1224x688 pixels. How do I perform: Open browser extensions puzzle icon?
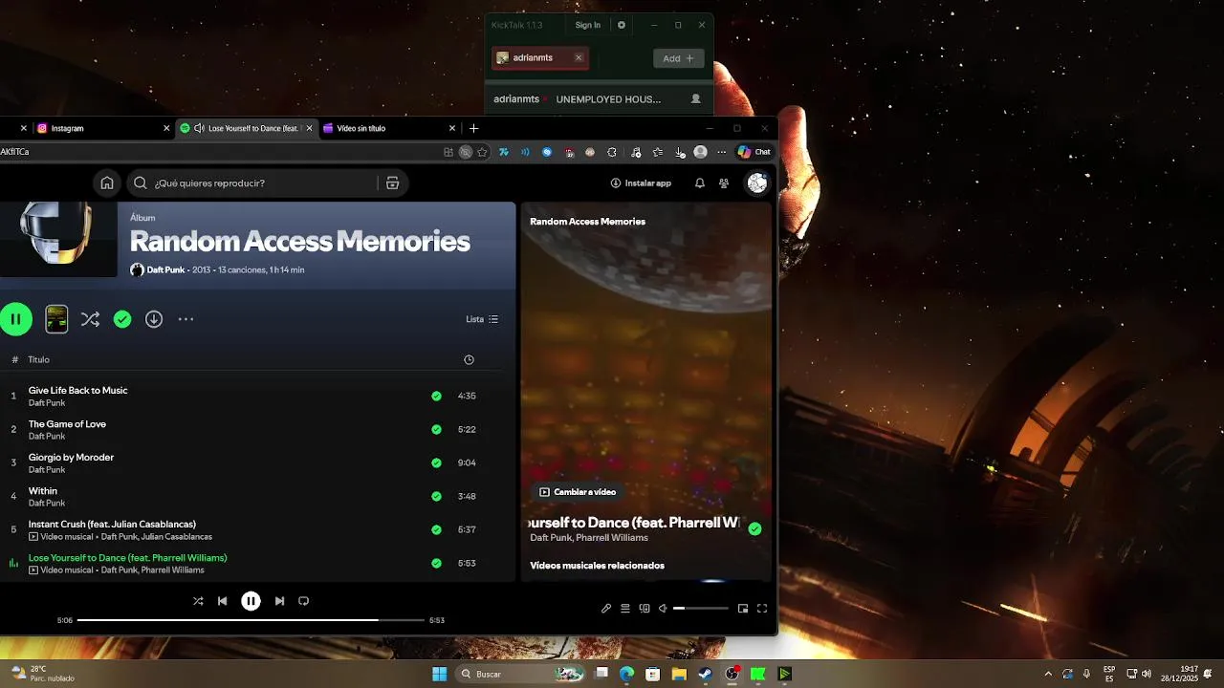click(x=612, y=152)
